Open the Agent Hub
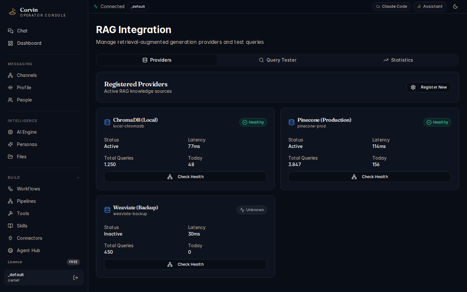The image size is (467, 292). point(44,250)
